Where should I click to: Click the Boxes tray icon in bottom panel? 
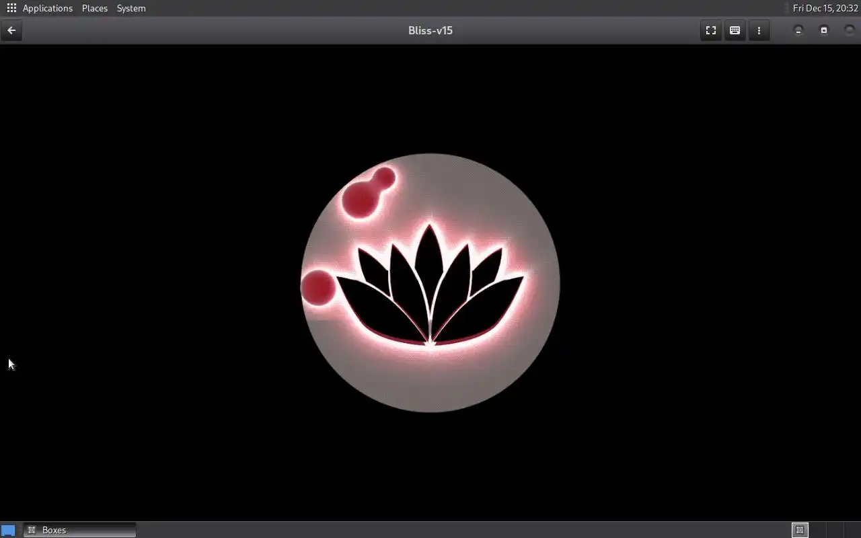(x=800, y=530)
